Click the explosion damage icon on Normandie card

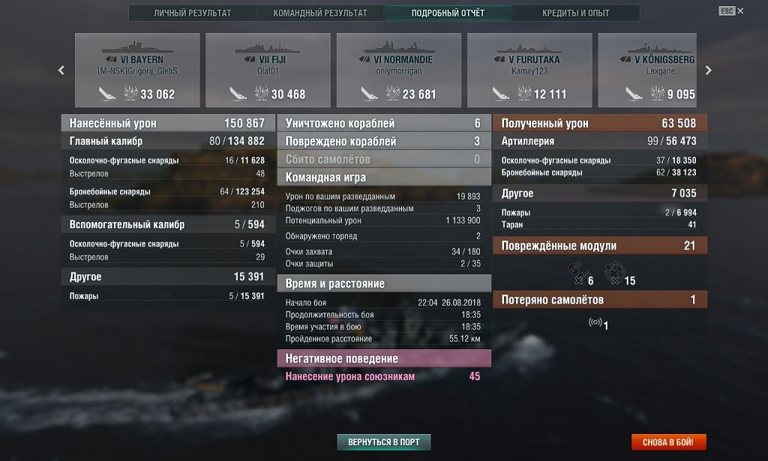click(x=393, y=93)
